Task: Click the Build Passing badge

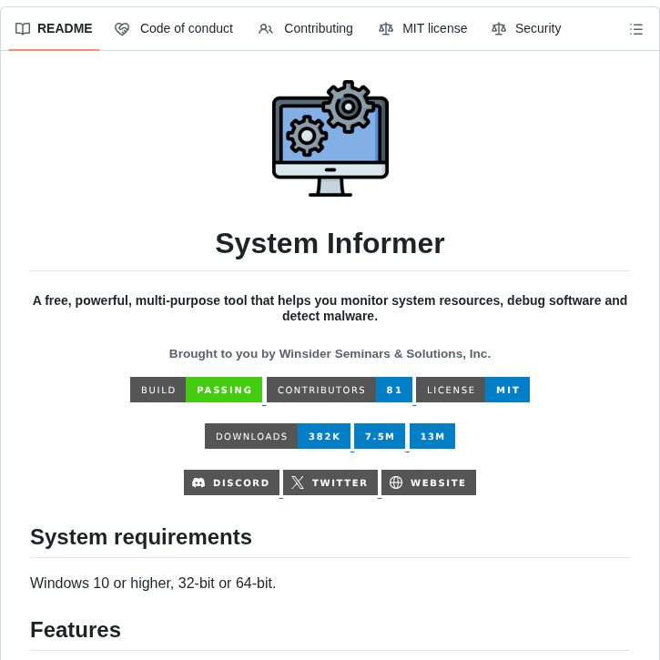Action: point(196,390)
